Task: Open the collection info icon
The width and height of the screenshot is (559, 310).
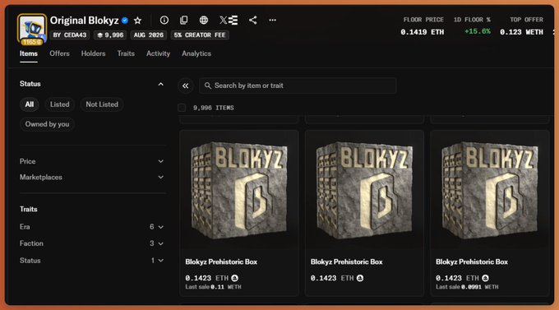Action: [164, 20]
